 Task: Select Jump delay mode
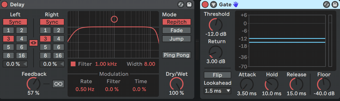point(177,39)
